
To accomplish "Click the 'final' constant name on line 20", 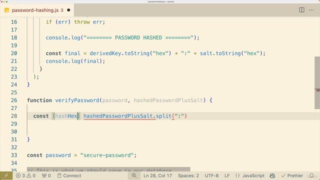I will pos(72,53).
